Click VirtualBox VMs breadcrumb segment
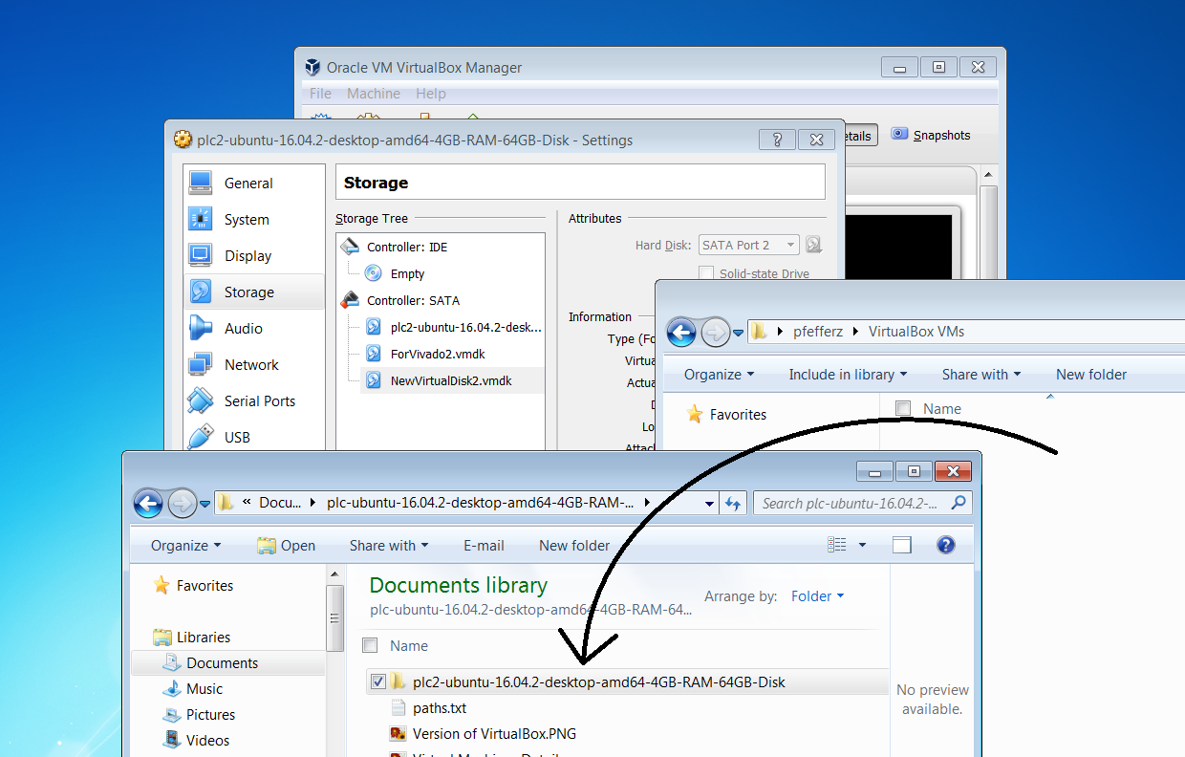 (x=916, y=332)
